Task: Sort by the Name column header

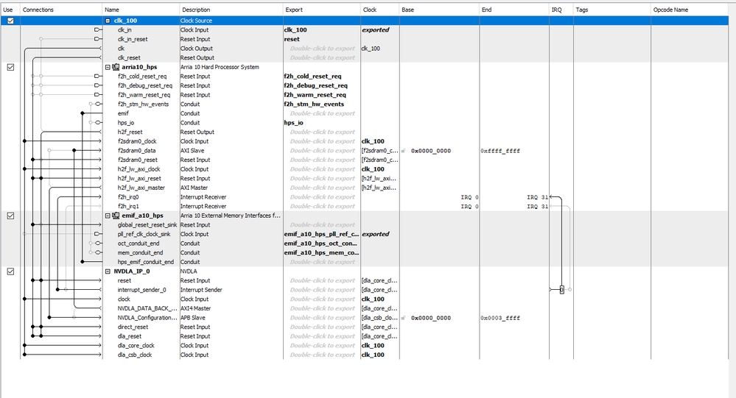Action: pos(112,10)
